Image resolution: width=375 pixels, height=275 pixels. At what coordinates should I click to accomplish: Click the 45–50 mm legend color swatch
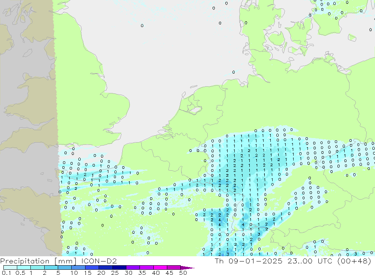[x=174, y=267]
